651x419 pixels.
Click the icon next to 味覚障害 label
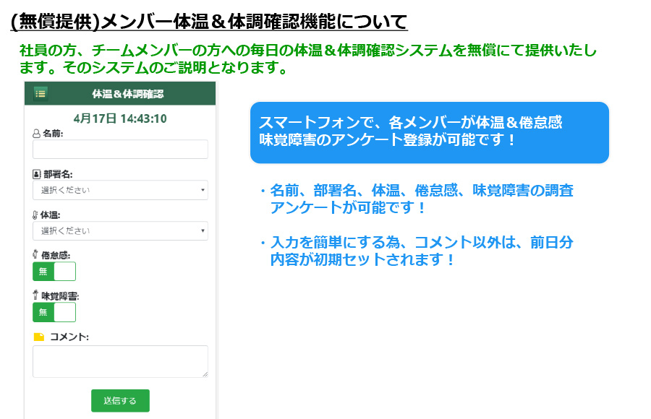point(35,295)
